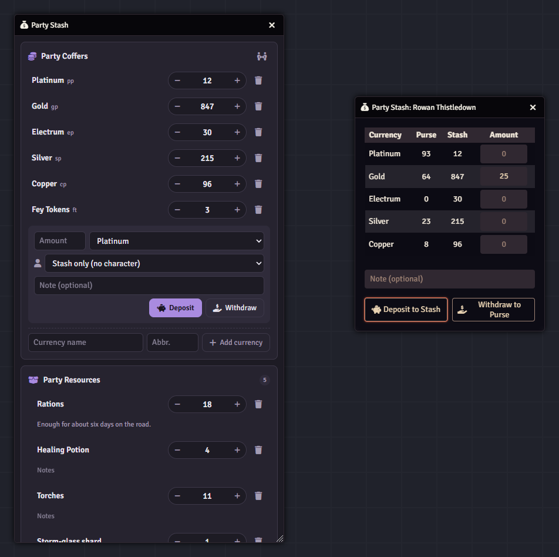The width and height of the screenshot is (559, 557).
Task: Delete the Healing Potion resource with trash icon
Action: click(258, 450)
